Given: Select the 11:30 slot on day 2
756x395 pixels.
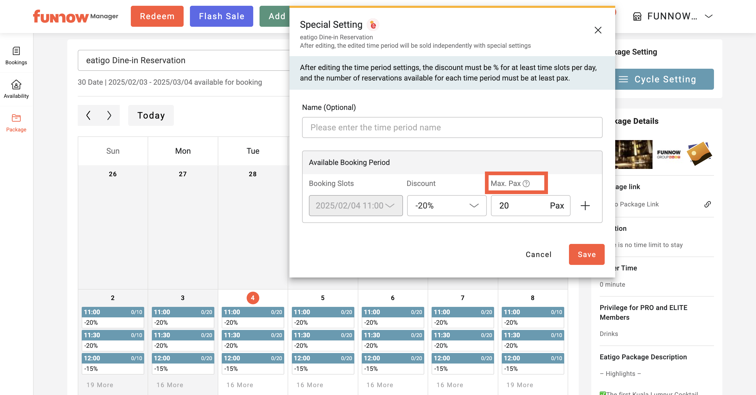Looking at the screenshot, I should [113, 340].
